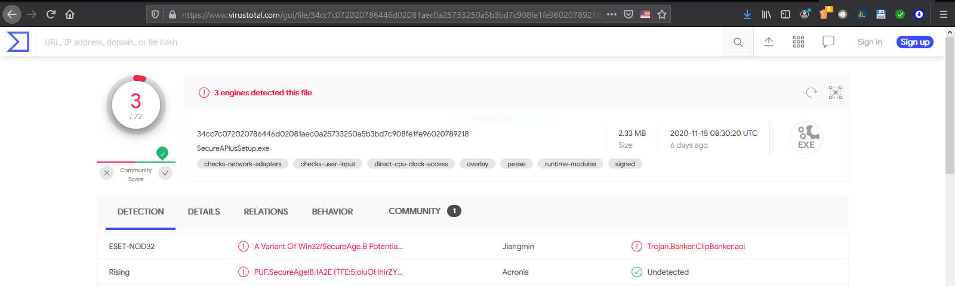Screen dimensions: 955x286
Task: Click the Jiangmin engine name
Action: 518,246
